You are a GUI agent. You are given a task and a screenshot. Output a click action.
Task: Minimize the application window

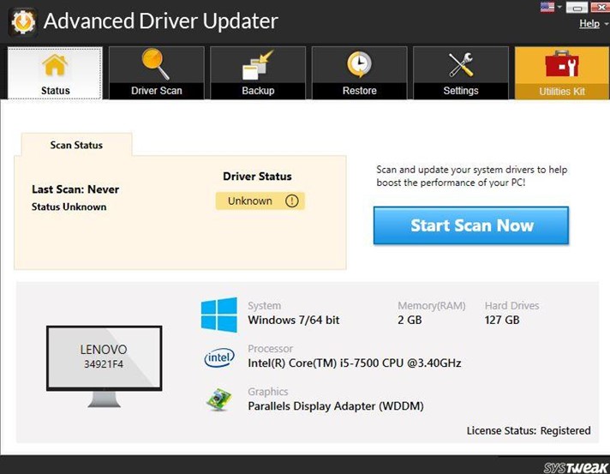(577, 7)
